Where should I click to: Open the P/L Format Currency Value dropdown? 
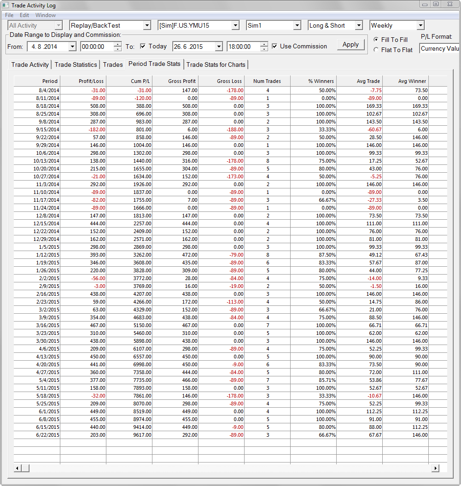[x=440, y=49]
